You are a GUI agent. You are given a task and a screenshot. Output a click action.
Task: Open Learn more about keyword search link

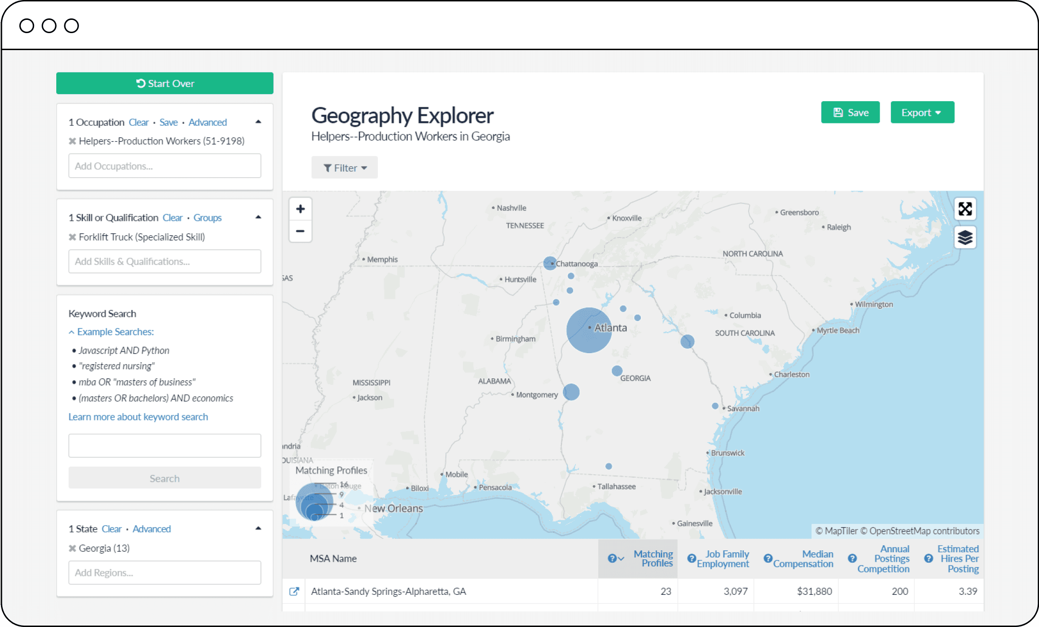pos(138,417)
